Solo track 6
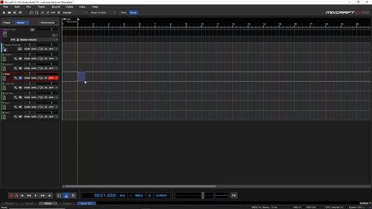372x209 pixels. click(34, 98)
